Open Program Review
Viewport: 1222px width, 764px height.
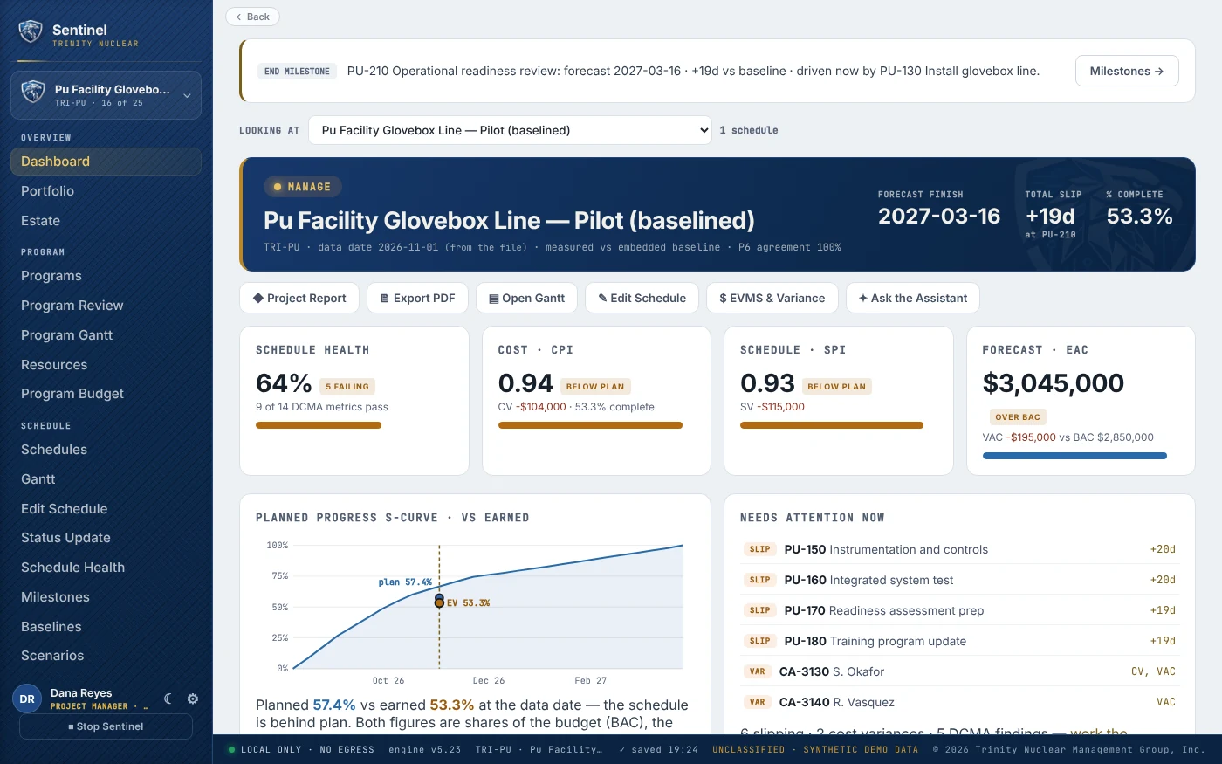(106, 306)
